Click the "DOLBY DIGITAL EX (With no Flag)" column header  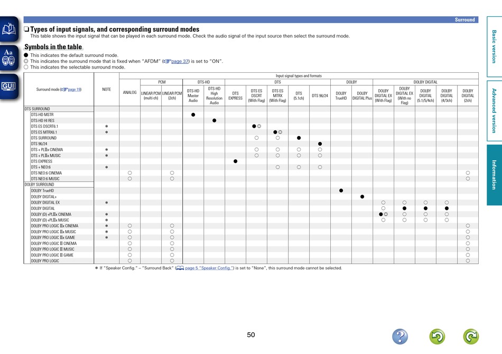[404, 95]
